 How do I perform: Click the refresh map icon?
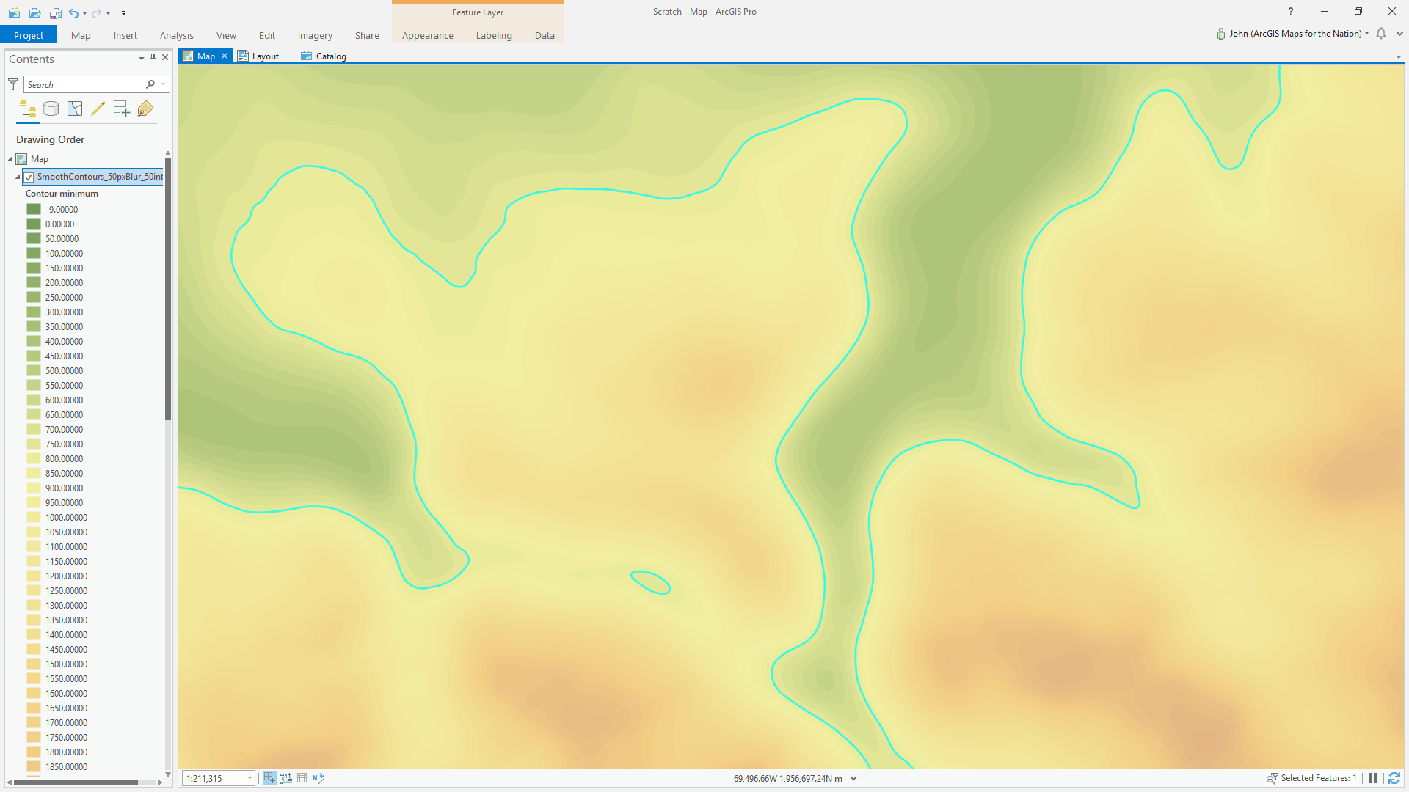(x=1394, y=778)
